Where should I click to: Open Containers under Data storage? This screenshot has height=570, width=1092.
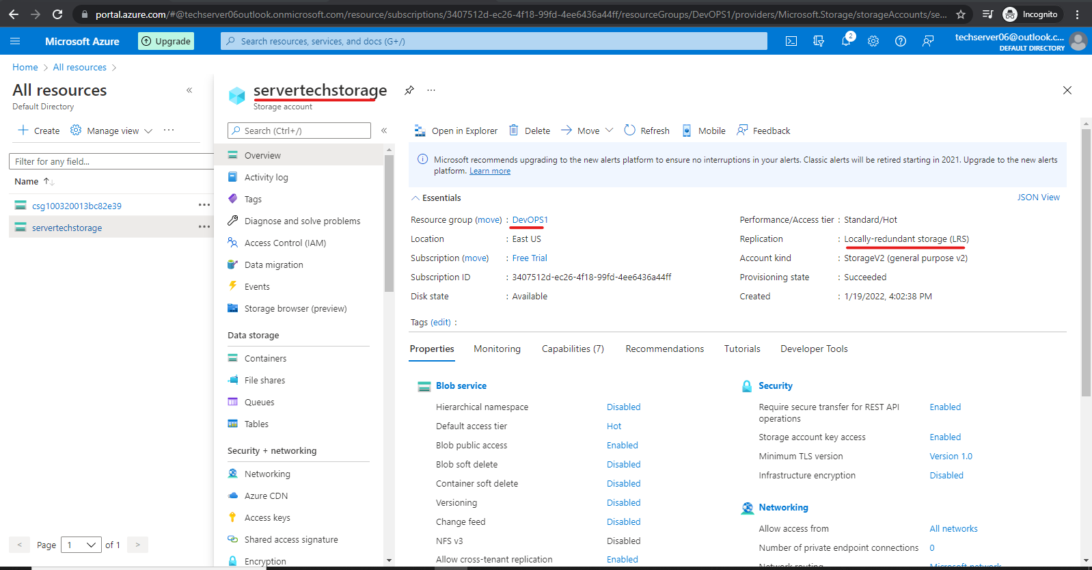pos(265,358)
